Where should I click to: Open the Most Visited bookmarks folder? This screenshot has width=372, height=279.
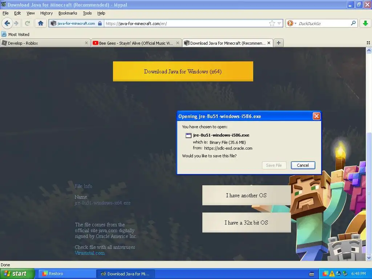[15, 35]
